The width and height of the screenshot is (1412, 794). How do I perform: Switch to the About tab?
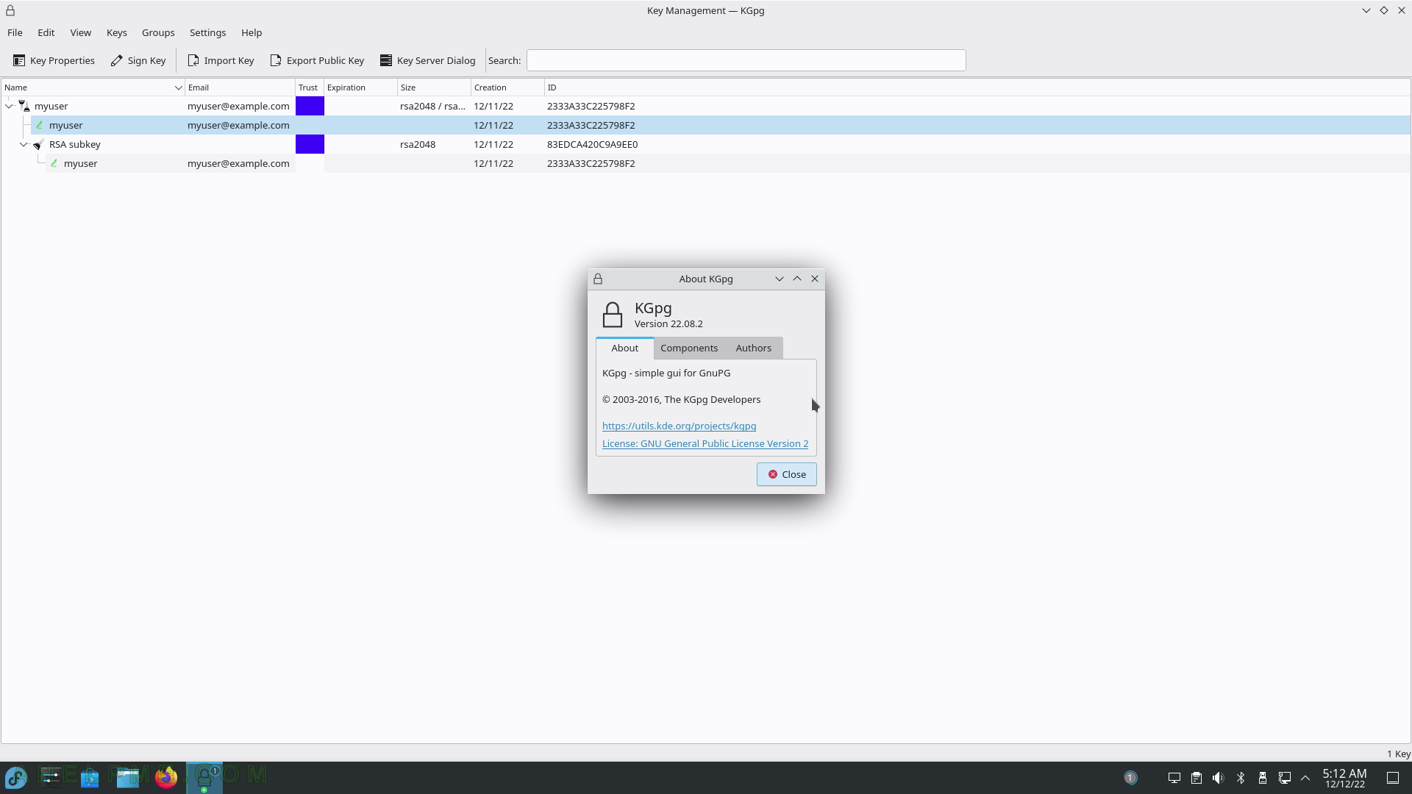[x=624, y=348]
